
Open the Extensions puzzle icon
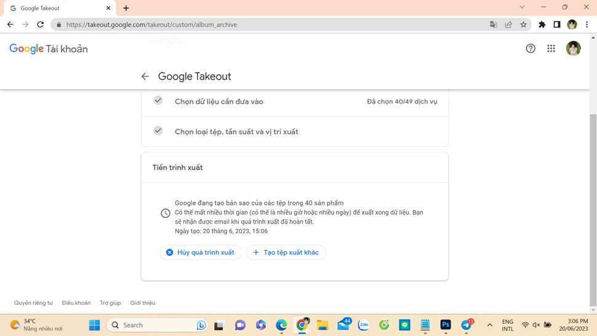[x=542, y=25]
